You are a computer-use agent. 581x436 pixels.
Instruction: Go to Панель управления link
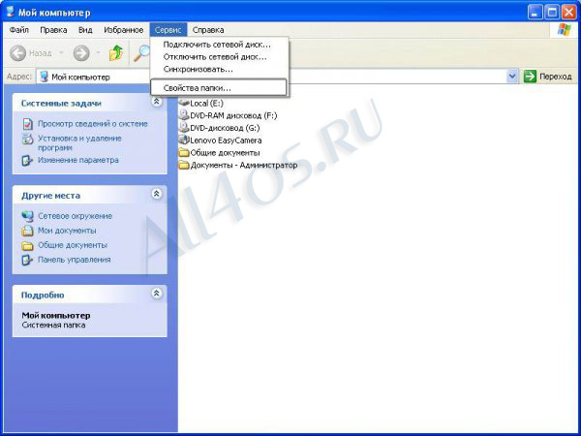click(75, 260)
